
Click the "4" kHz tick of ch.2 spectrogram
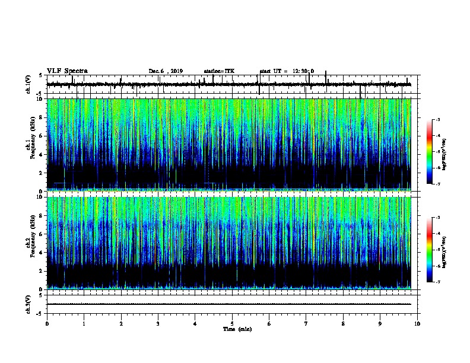(42, 253)
